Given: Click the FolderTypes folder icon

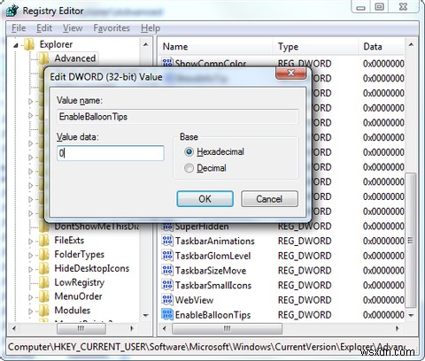Looking at the screenshot, I should [43, 254].
